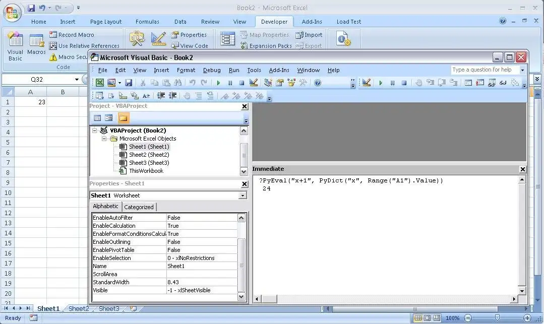Image resolution: width=544 pixels, height=324 pixels.
Task: Click the zoom out minus button
Action: tap(468, 318)
